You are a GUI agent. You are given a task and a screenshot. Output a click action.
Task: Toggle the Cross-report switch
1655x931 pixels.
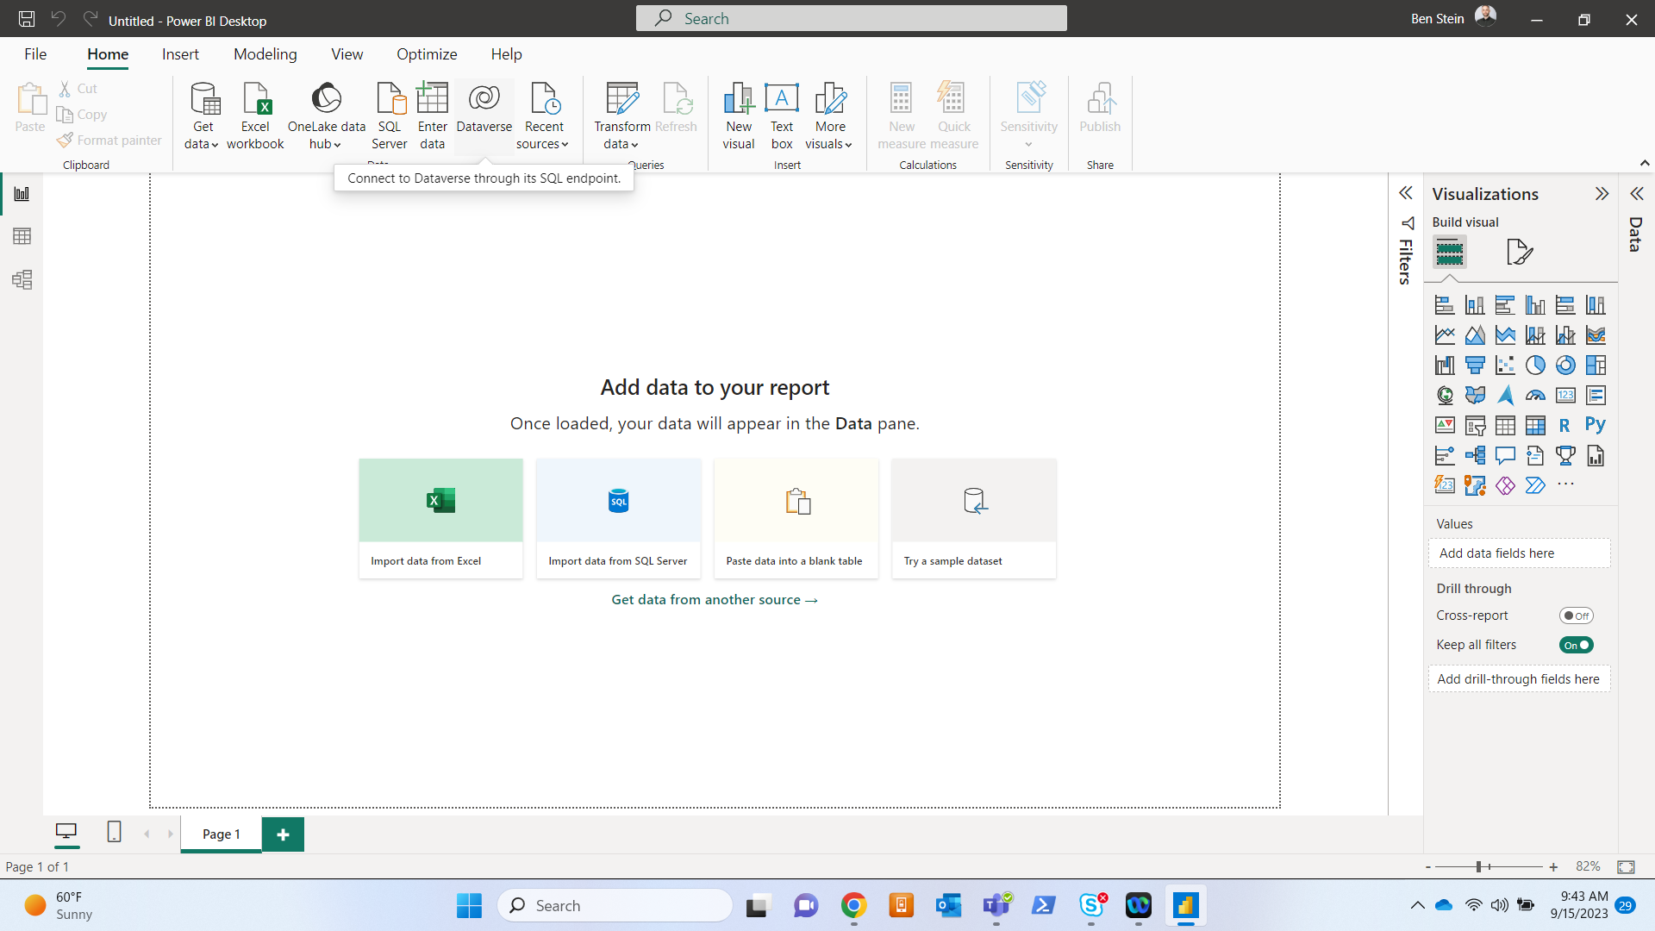pos(1576,615)
